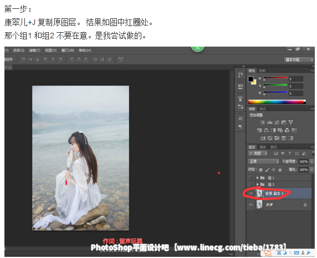Filter layers by type (T) icon

(x=290, y=153)
